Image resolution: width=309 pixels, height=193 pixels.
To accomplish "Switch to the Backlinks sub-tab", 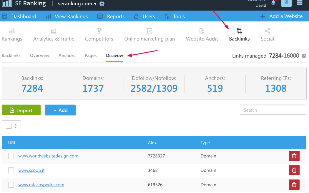I will (11, 56).
